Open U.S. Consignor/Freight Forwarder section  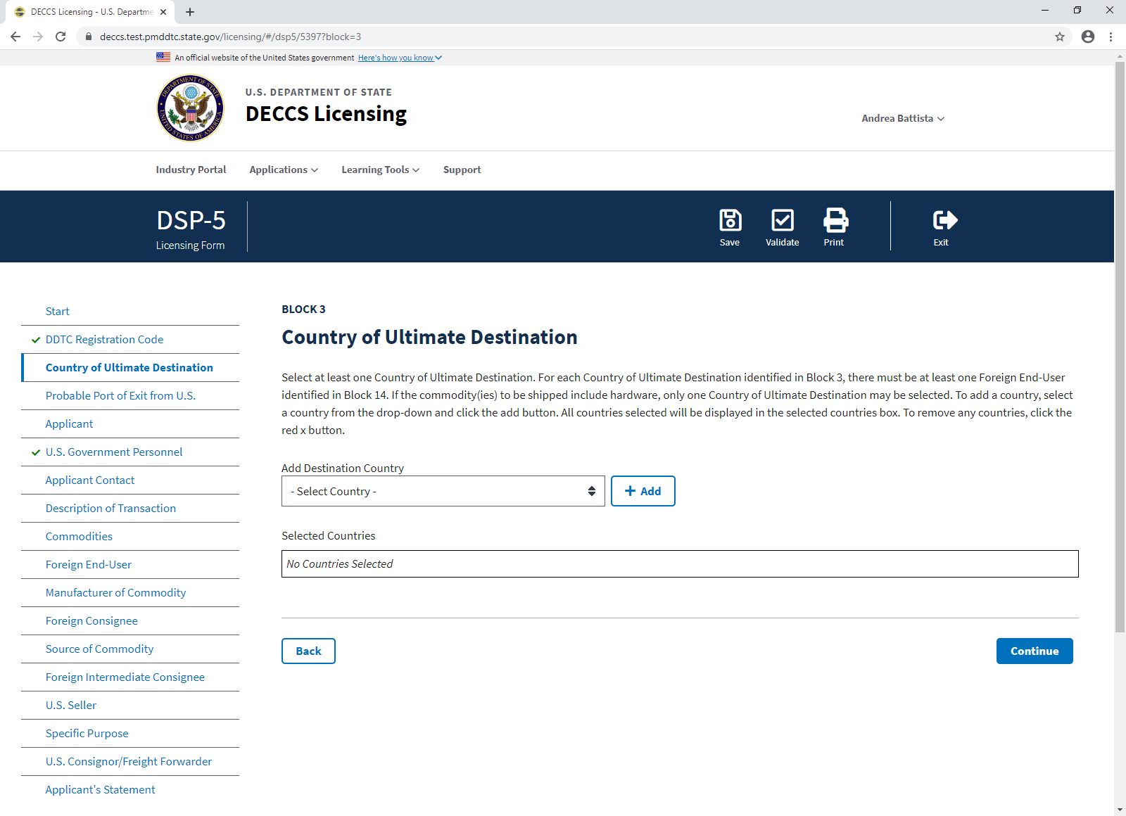(x=130, y=762)
